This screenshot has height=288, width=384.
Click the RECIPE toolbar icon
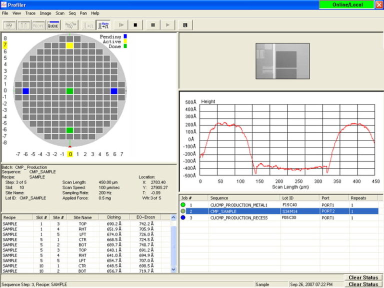click(38, 24)
